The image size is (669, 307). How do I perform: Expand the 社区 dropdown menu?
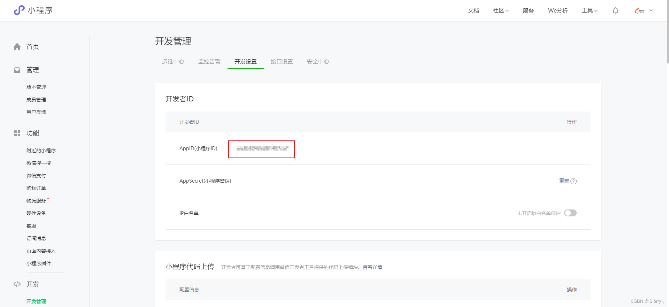tap(501, 10)
